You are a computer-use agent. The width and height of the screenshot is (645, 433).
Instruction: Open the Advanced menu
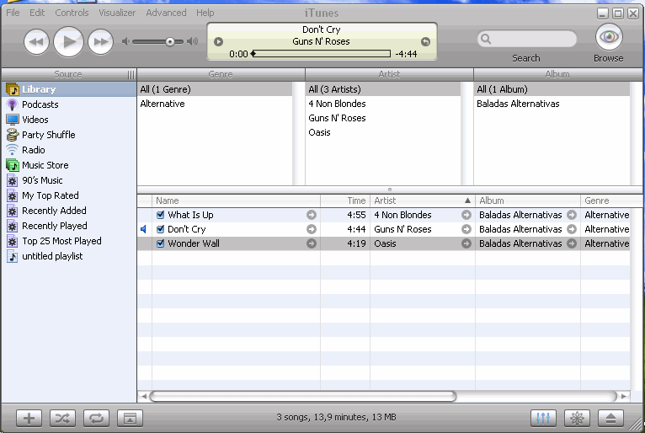[x=166, y=13]
